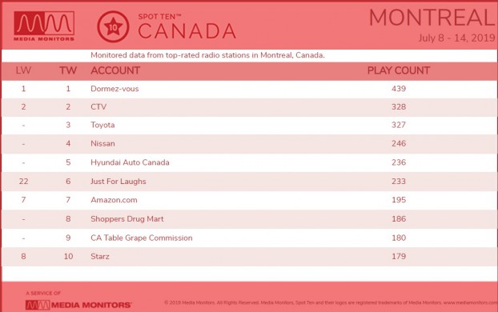The image size is (498, 312).
Task: Click Just For Laughs account
Action: click(x=118, y=182)
